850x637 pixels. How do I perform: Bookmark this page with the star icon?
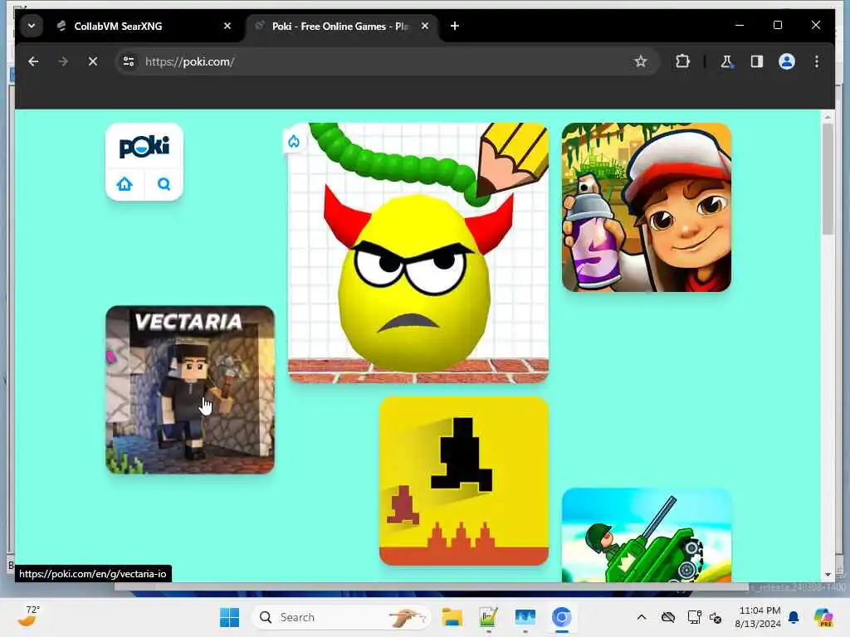click(x=641, y=61)
